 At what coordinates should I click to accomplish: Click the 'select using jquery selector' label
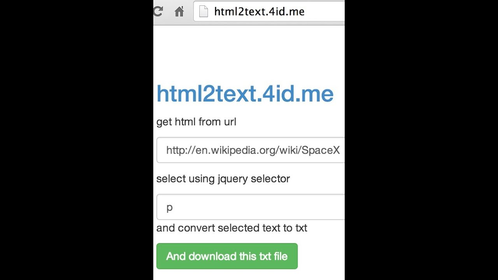[x=223, y=178]
